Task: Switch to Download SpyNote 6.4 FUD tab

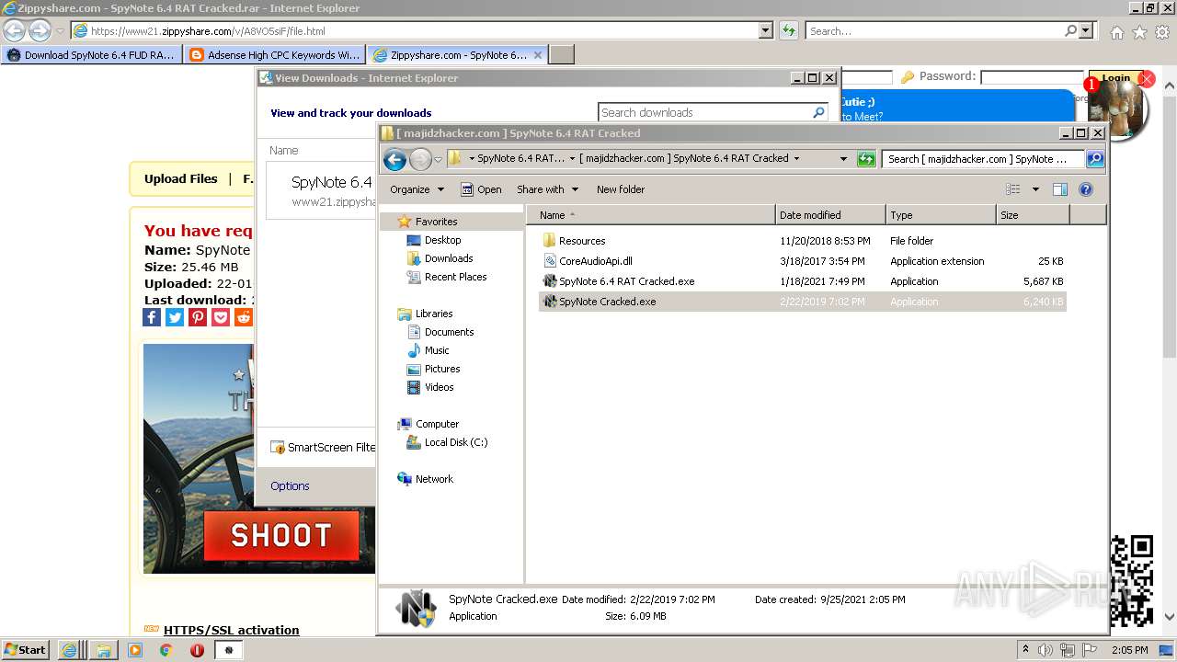Action: pyautogui.click(x=91, y=55)
